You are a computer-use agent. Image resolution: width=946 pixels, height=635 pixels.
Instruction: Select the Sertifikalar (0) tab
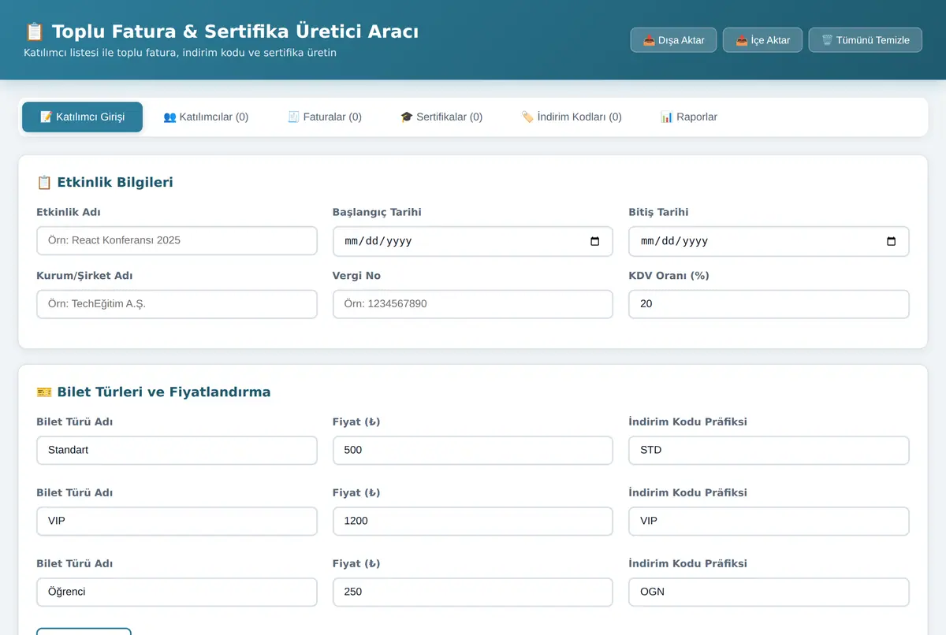click(x=441, y=117)
